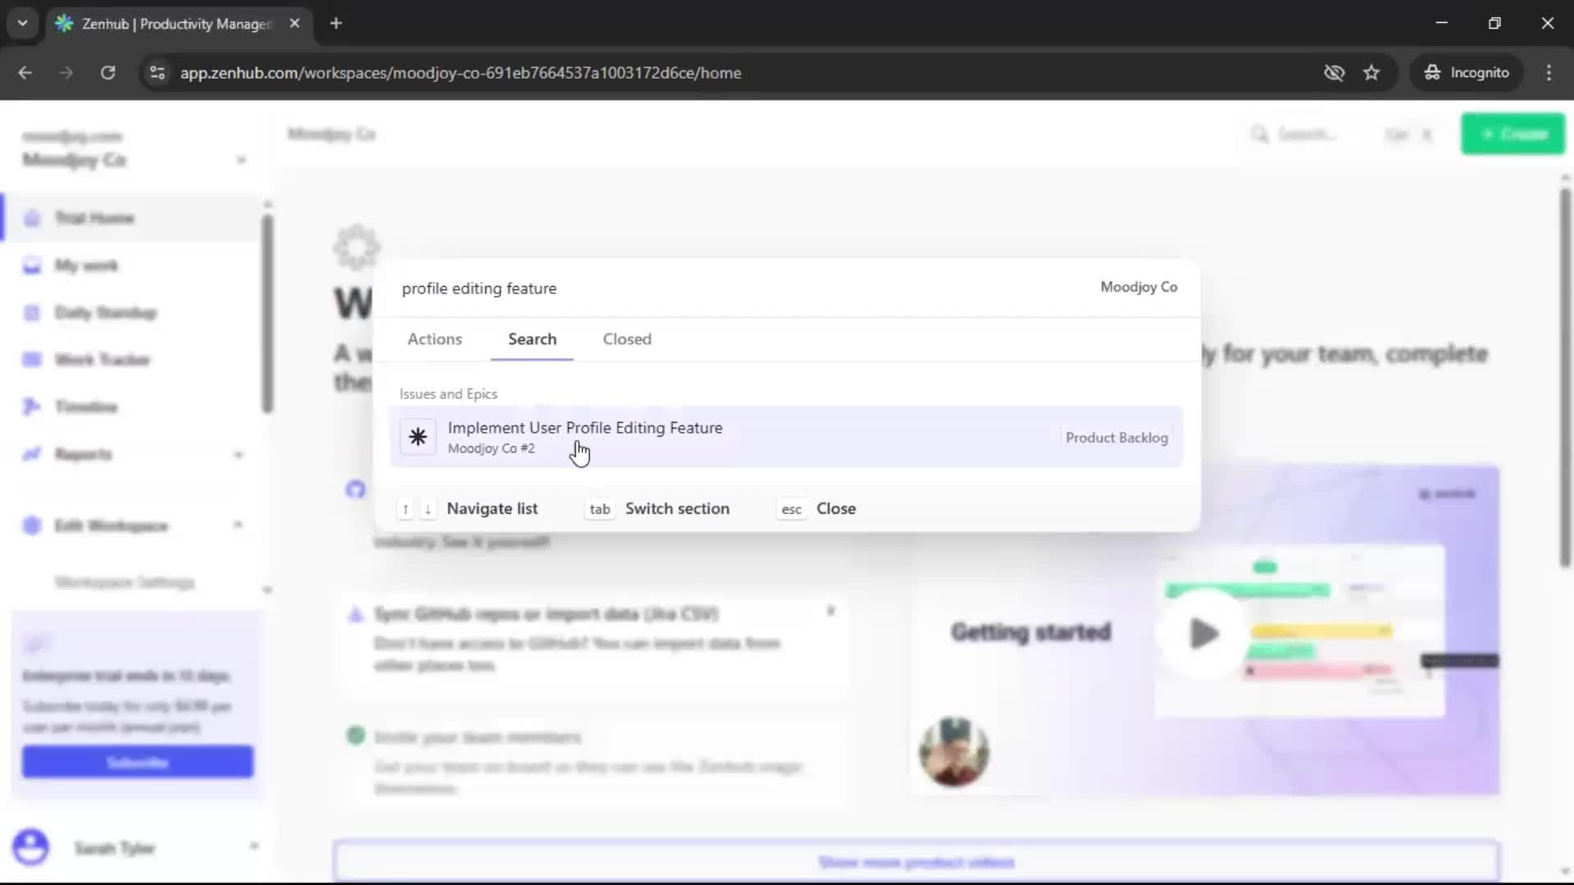Select Trial Home in the sidebar
The height and width of the screenshot is (885, 1574).
94,217
